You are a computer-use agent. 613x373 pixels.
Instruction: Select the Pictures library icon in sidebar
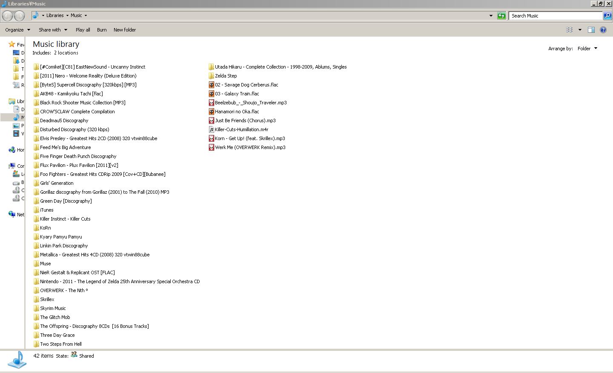(16, 126)
